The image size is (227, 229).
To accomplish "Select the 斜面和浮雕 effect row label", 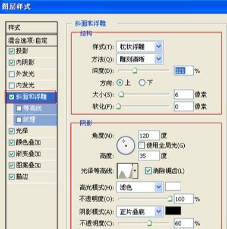I will (x=31, y=97).
